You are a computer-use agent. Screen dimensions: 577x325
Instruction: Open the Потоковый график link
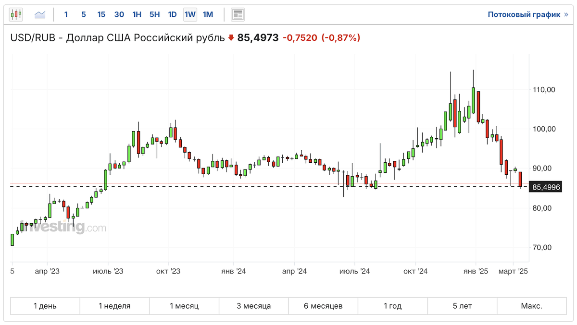pyautogui.click(x=527, y=14)
